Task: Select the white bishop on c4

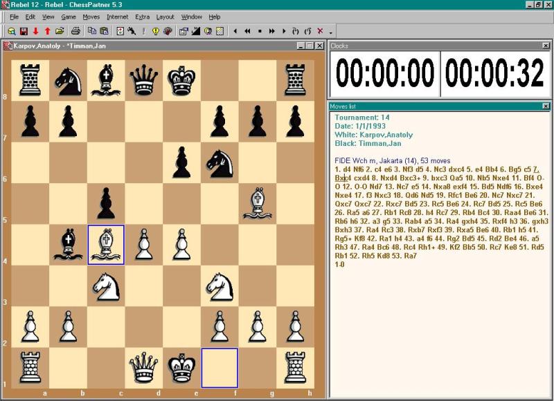Action: 106,246
